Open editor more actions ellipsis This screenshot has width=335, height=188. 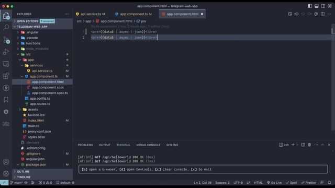[x=329, y=14]
